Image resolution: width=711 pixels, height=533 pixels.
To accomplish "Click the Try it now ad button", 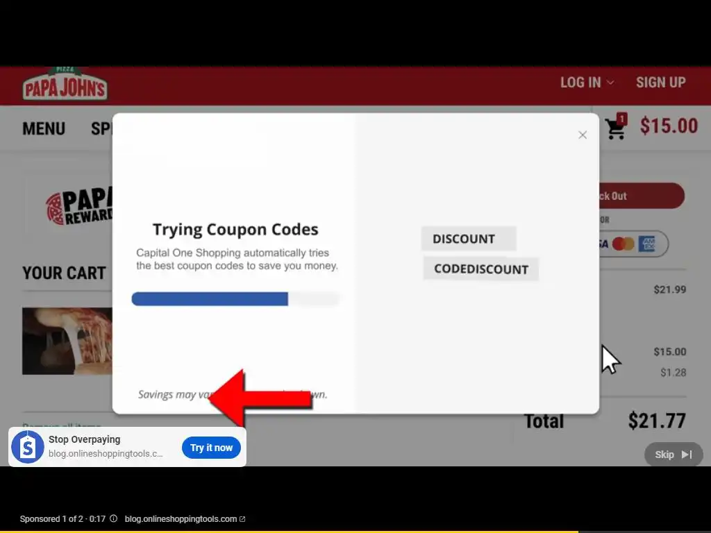I will (x=211, y=448).
